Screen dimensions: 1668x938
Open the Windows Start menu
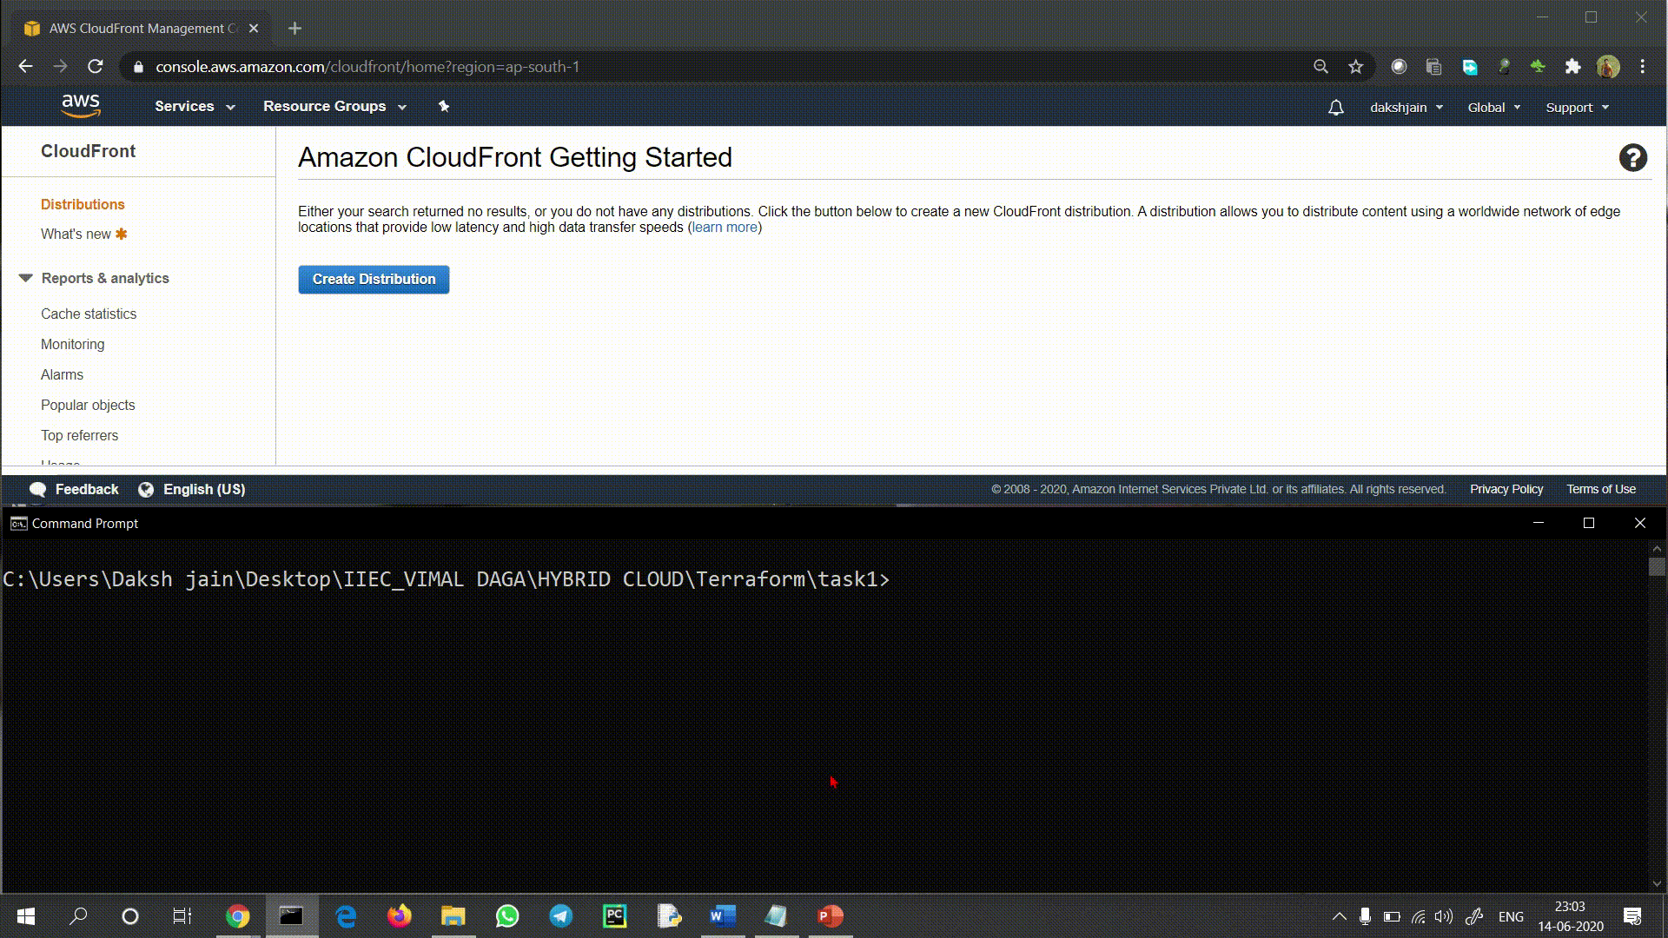click(x=26, y=915)
